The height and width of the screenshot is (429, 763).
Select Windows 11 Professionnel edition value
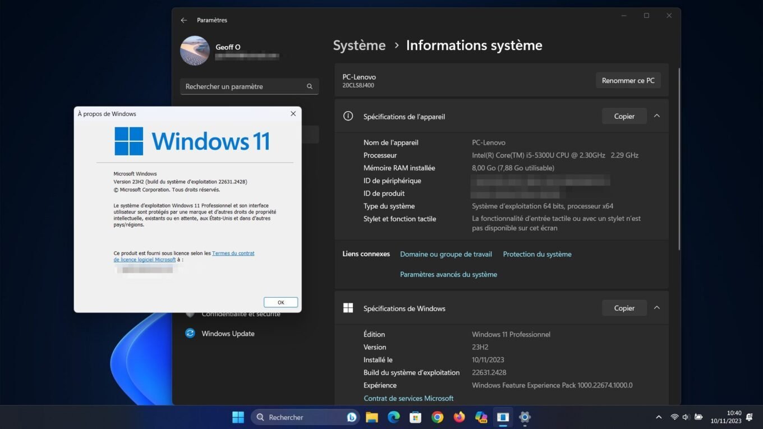coord(511,334)
